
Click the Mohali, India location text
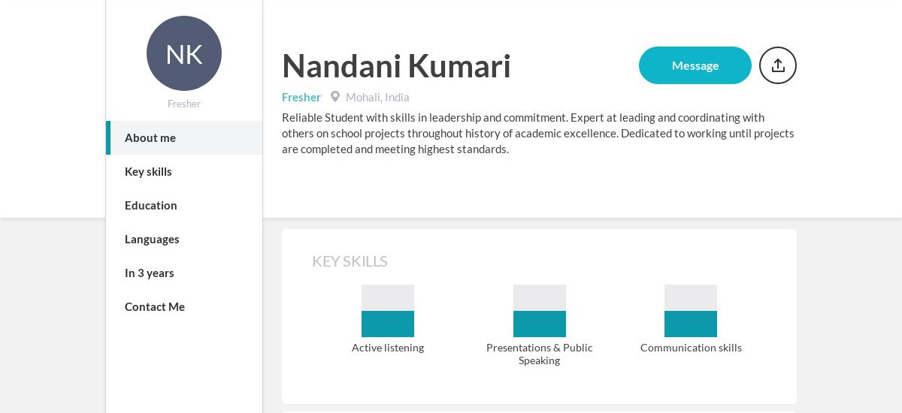pyautogui.click(x=377, y=97)
